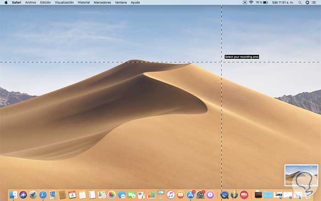Open purple exclamation app in Dock
Viewport: 321px width, 201px height.
coord(210,195)
